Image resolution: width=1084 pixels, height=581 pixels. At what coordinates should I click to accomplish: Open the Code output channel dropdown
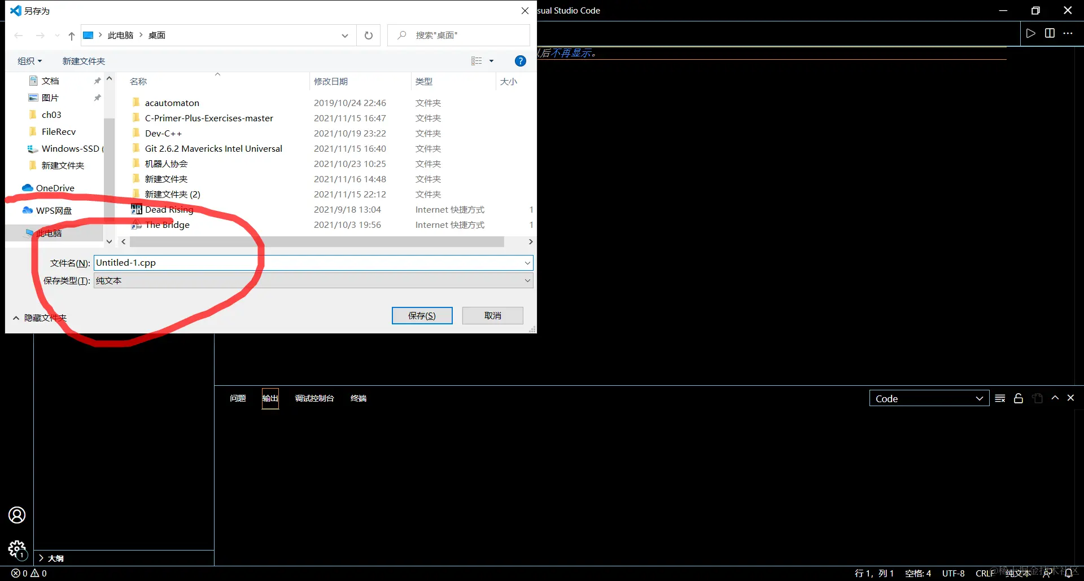pos(929,398)
